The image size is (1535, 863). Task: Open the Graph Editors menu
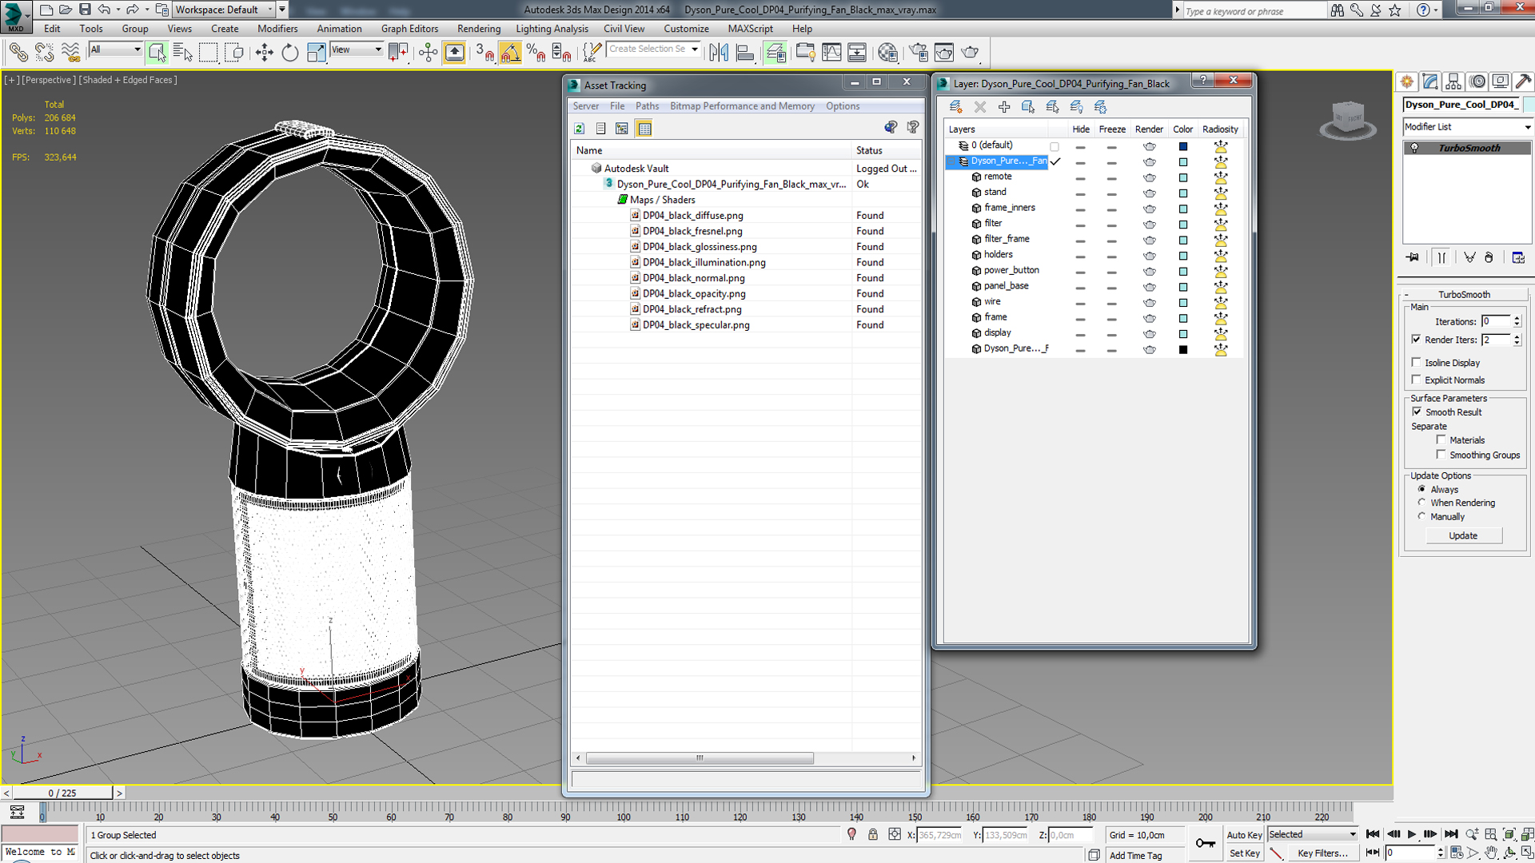pos(409,29)
